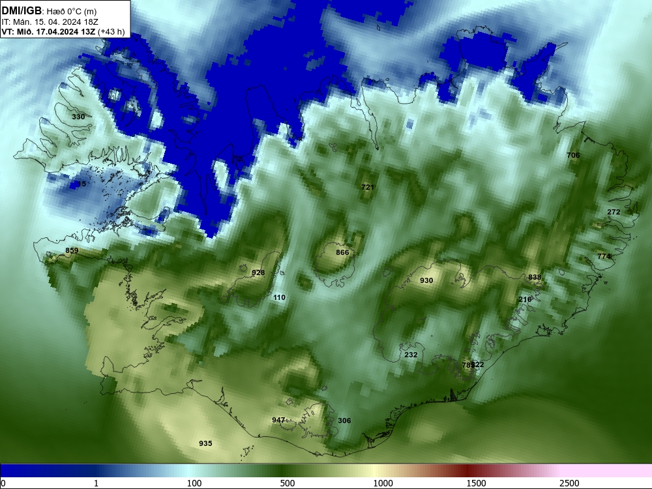
Task: Click the color scale label 1000
Action: click(x=383, y=483)
